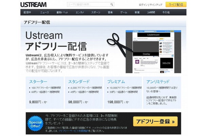
Task: Click the アドフリー配信 page title
Action: pos(37,22)
